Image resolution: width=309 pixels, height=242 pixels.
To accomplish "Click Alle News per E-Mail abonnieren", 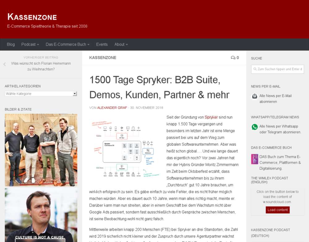I will [276, 99].
